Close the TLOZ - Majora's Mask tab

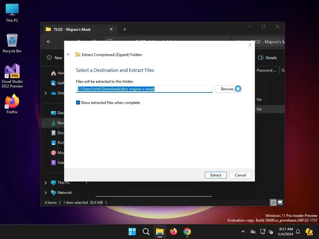(x=111, y=29)
